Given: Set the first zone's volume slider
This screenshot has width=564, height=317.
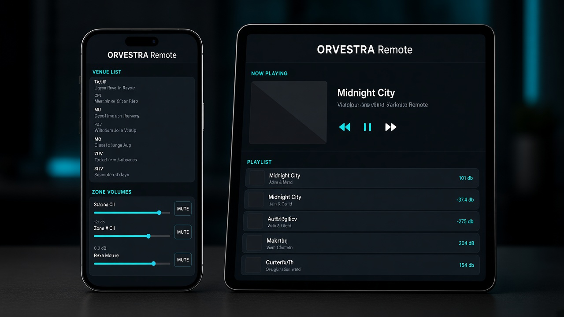Looking at the screenshot, I should click(132, 213).
